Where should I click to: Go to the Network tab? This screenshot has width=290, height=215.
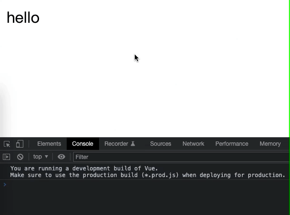[x=193, y=144]
